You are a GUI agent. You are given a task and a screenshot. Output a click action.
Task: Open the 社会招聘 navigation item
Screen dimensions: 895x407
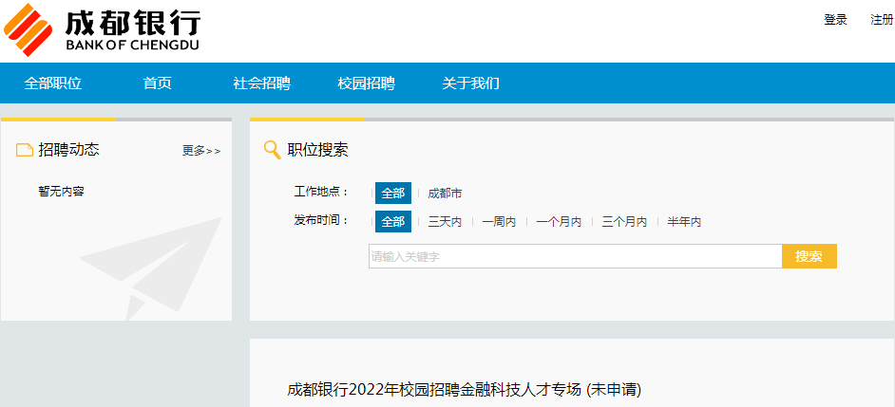[262, 83]
